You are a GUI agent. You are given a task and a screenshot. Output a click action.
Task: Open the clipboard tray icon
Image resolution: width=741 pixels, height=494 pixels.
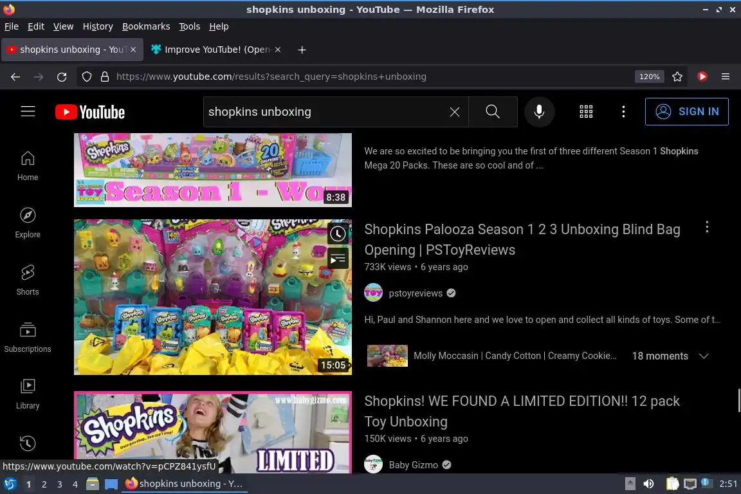click(x=672, y=484)
